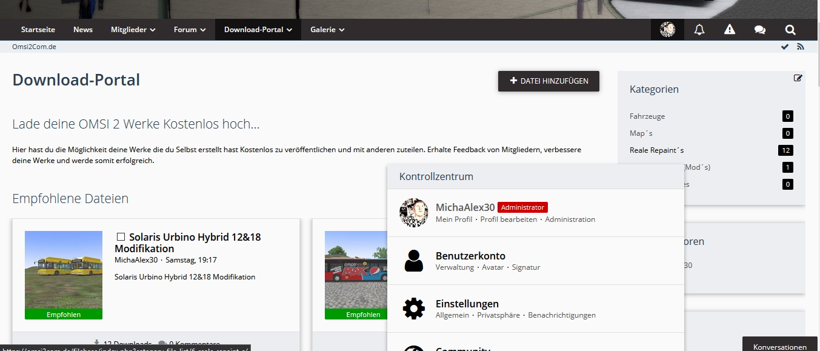Click the user avatar in navigation bar

tap(667, 30)
